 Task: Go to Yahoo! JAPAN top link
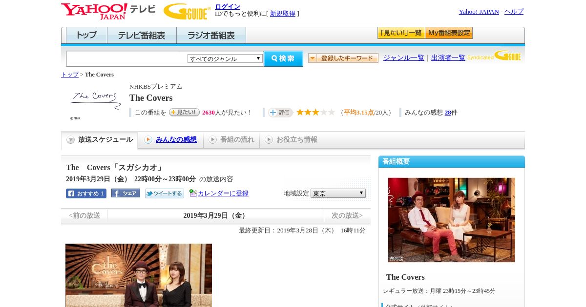pyautogui.click(x=479, y=12)
